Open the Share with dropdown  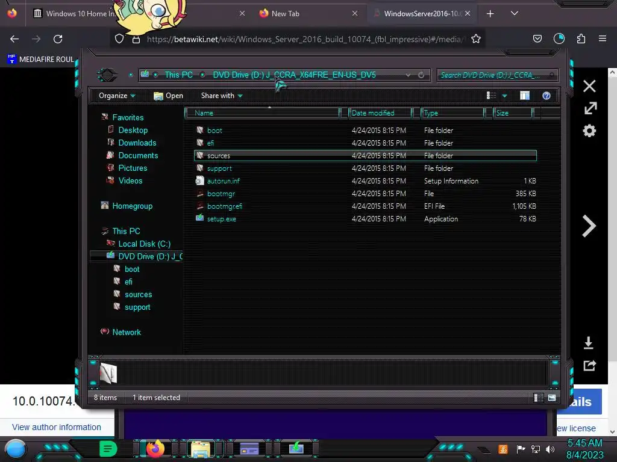[x=222, y=96]
